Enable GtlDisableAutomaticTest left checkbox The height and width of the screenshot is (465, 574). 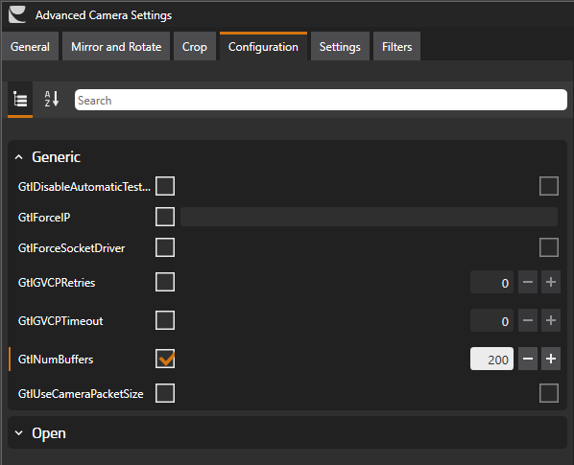165,186
